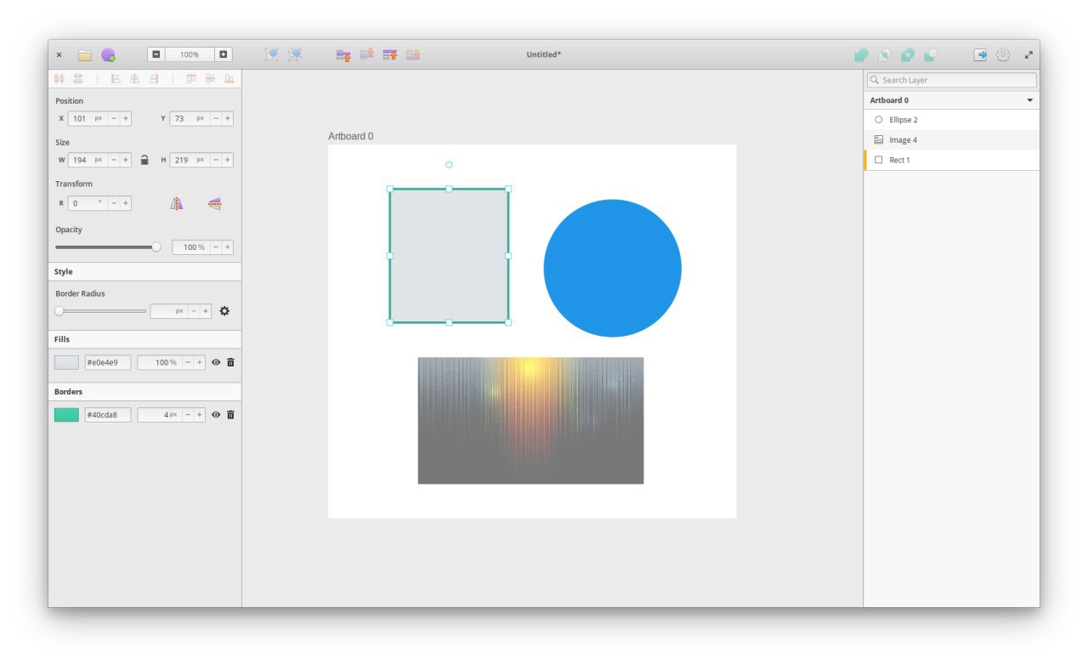Image resolution: width=1088 pixels, height=664 pixels.
Task: Click the purple insert item icon
Action: 108,55
